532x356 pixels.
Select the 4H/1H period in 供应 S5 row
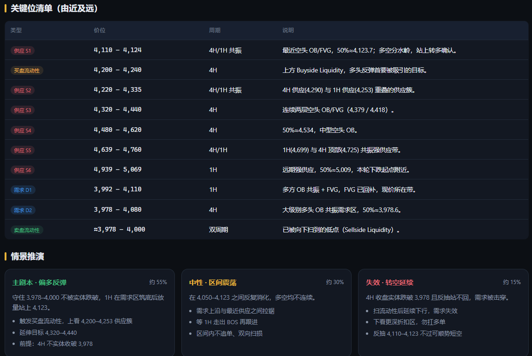click(x=218, y=150)
